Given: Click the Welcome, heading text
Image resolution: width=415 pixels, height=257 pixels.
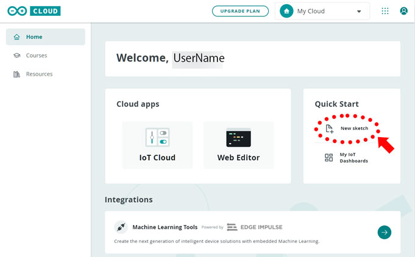Looking at the screenshot, I should click(x=143, y=58).
